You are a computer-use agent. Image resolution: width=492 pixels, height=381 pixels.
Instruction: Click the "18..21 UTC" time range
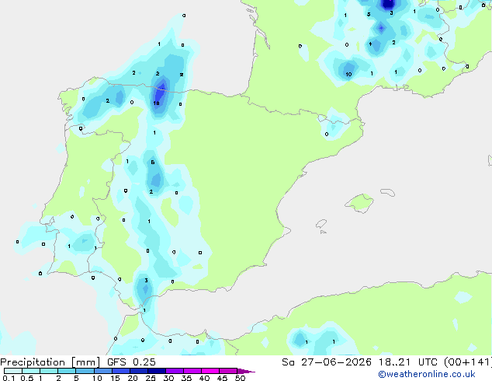407,362
